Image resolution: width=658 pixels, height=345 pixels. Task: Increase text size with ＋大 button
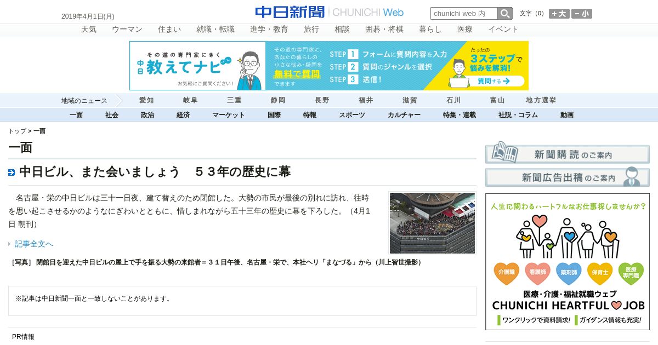[x=559, y=14]
